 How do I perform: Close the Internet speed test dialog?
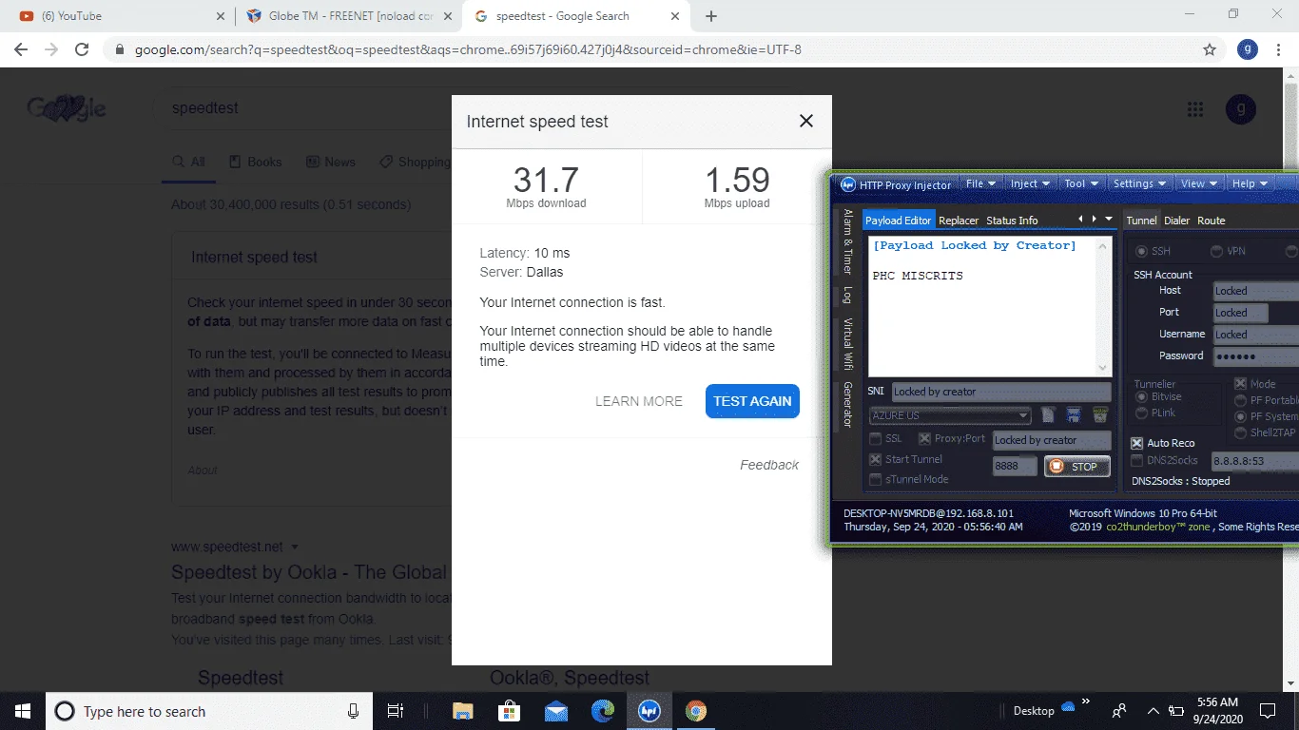[x=806, y=121]
